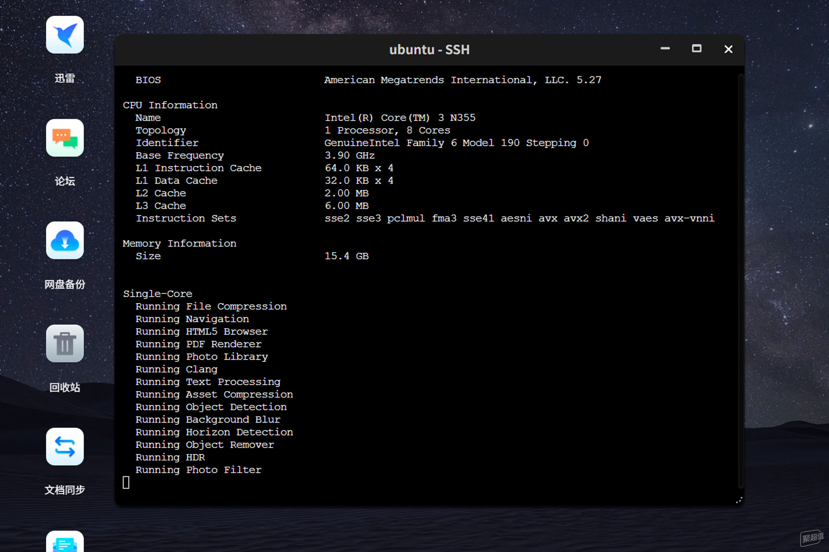The image size is (829, 552).
Task: Click the ubuntu - SSH title bar text
Action: 429,50
